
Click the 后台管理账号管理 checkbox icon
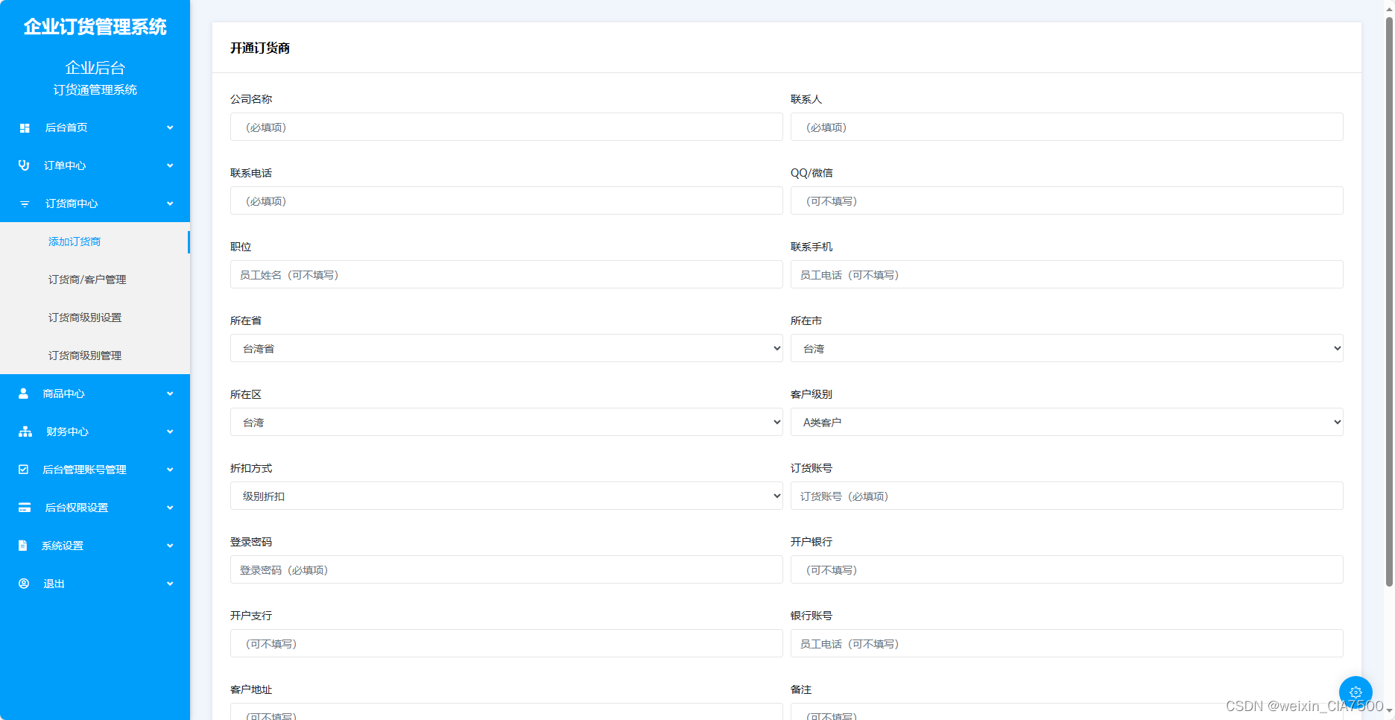click(23, 470)
